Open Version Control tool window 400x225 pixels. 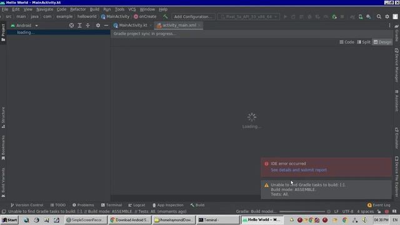coord(27,205)
